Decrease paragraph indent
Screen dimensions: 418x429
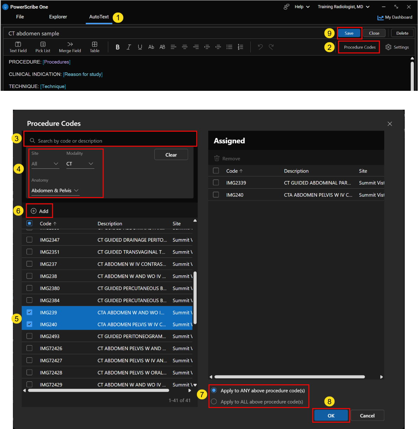pos(218,47)
